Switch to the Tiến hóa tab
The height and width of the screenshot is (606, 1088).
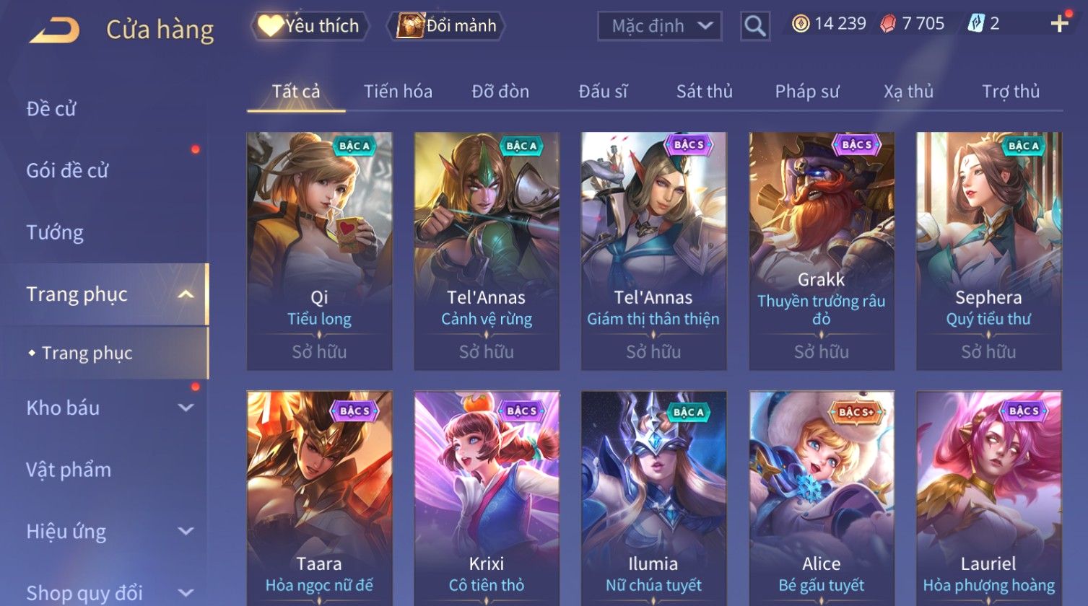pyautogui.click(x=398, y=92)
